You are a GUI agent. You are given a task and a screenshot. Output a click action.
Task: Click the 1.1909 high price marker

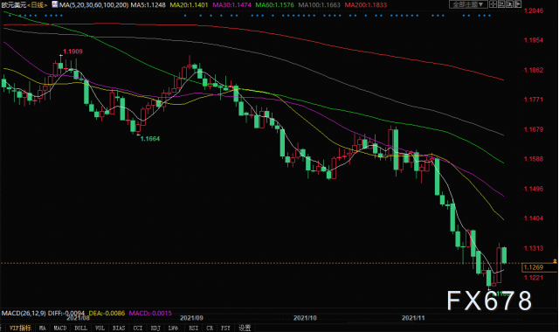(72, 52)
